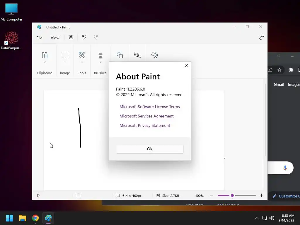Click the Paint 11.2206.6.0 version text
Screen dimensions: 300x225
pyautogui.click(x=130, y=89)
